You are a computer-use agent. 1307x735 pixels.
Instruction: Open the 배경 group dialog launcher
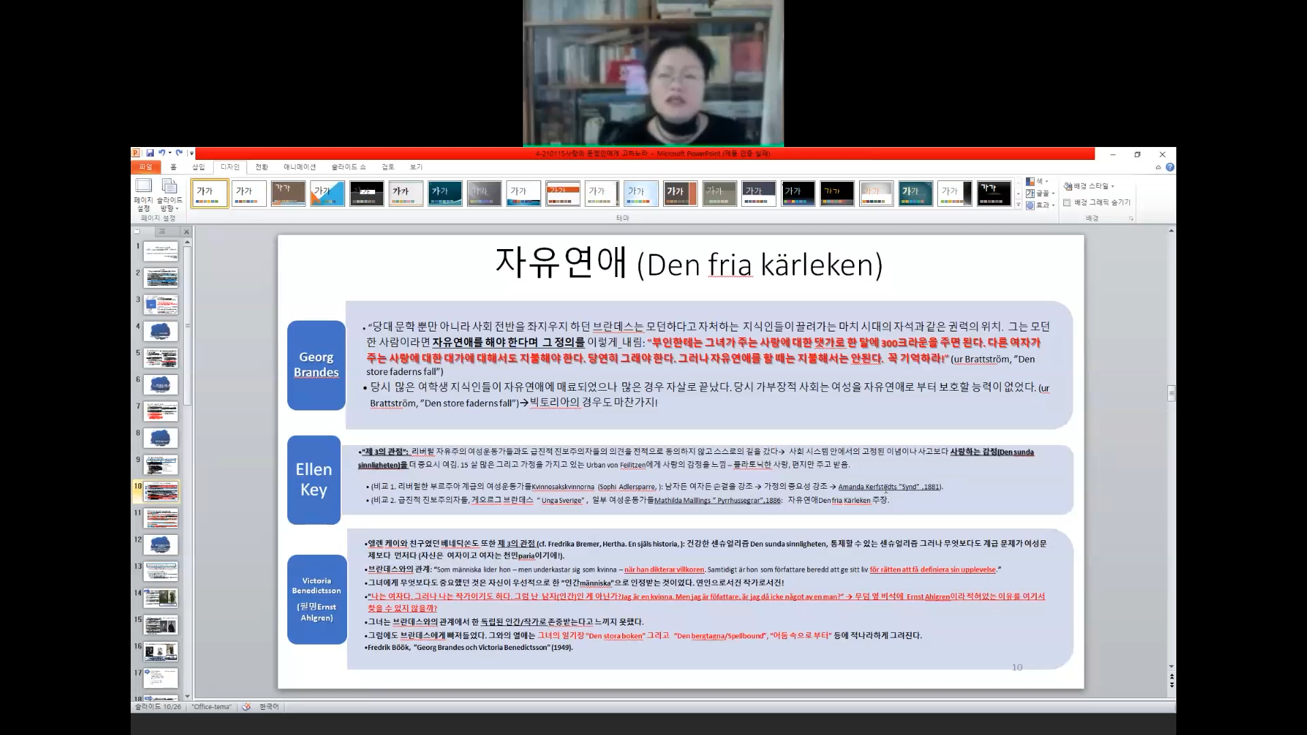(x=1131, y=218)
